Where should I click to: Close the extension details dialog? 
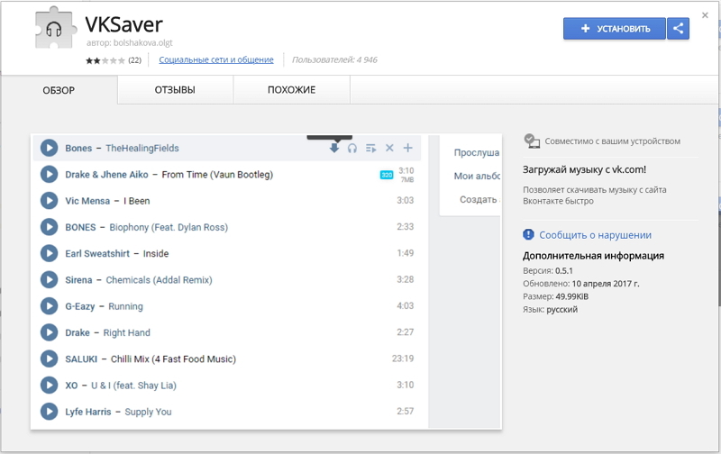705,15
